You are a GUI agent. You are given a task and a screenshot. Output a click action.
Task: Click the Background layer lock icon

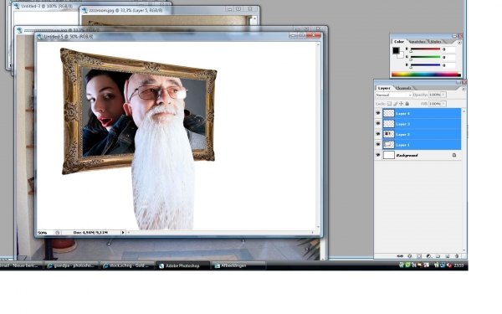tap(454, 155)
